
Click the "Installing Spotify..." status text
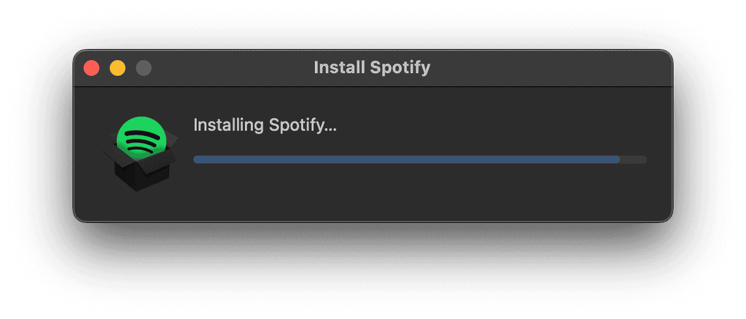pos(265,125)
